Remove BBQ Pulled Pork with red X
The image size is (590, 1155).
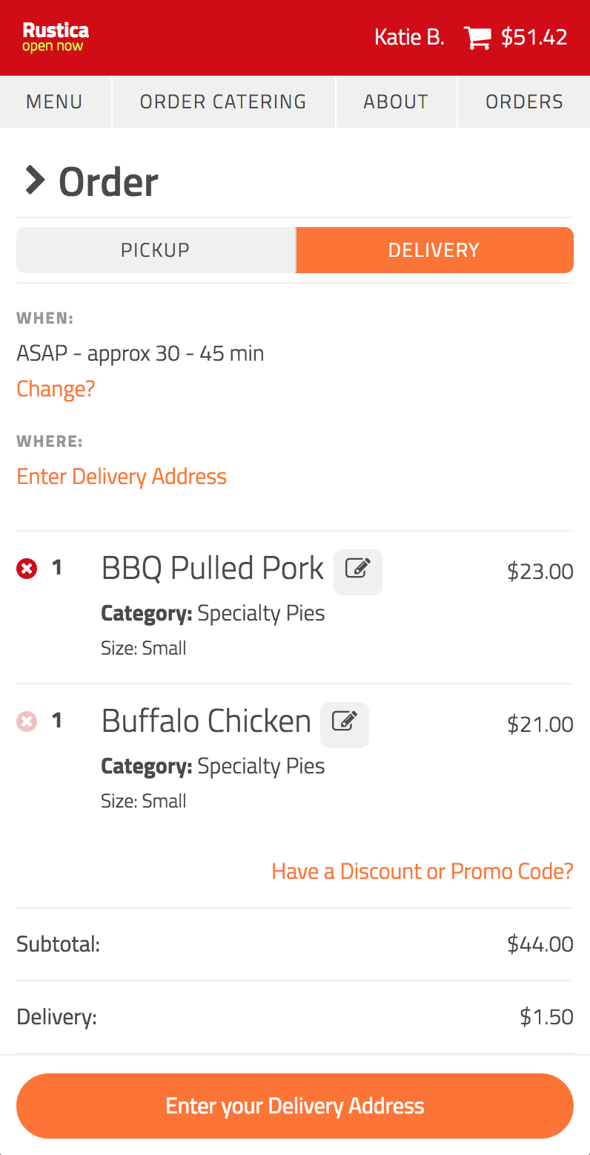pos(27,569)
